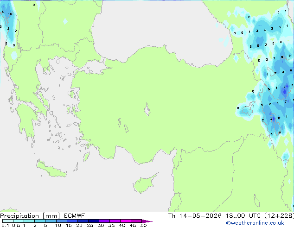Screen dimensions: 294x227
Task: Click the 45–50 mm legend swatch
Action: coord(136,221)
